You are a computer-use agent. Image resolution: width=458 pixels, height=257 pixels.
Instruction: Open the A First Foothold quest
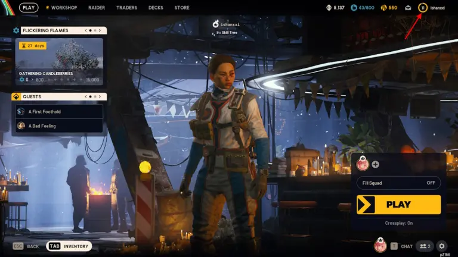(x=59, y=112)
